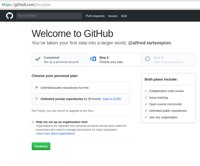Click Choose your personal plan heading
200x166 pixels.
(54, 76)
